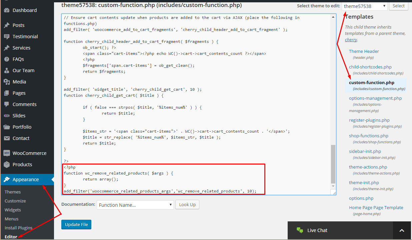
Task: Open sidebar-init.php template
Action: click(365, 151)
